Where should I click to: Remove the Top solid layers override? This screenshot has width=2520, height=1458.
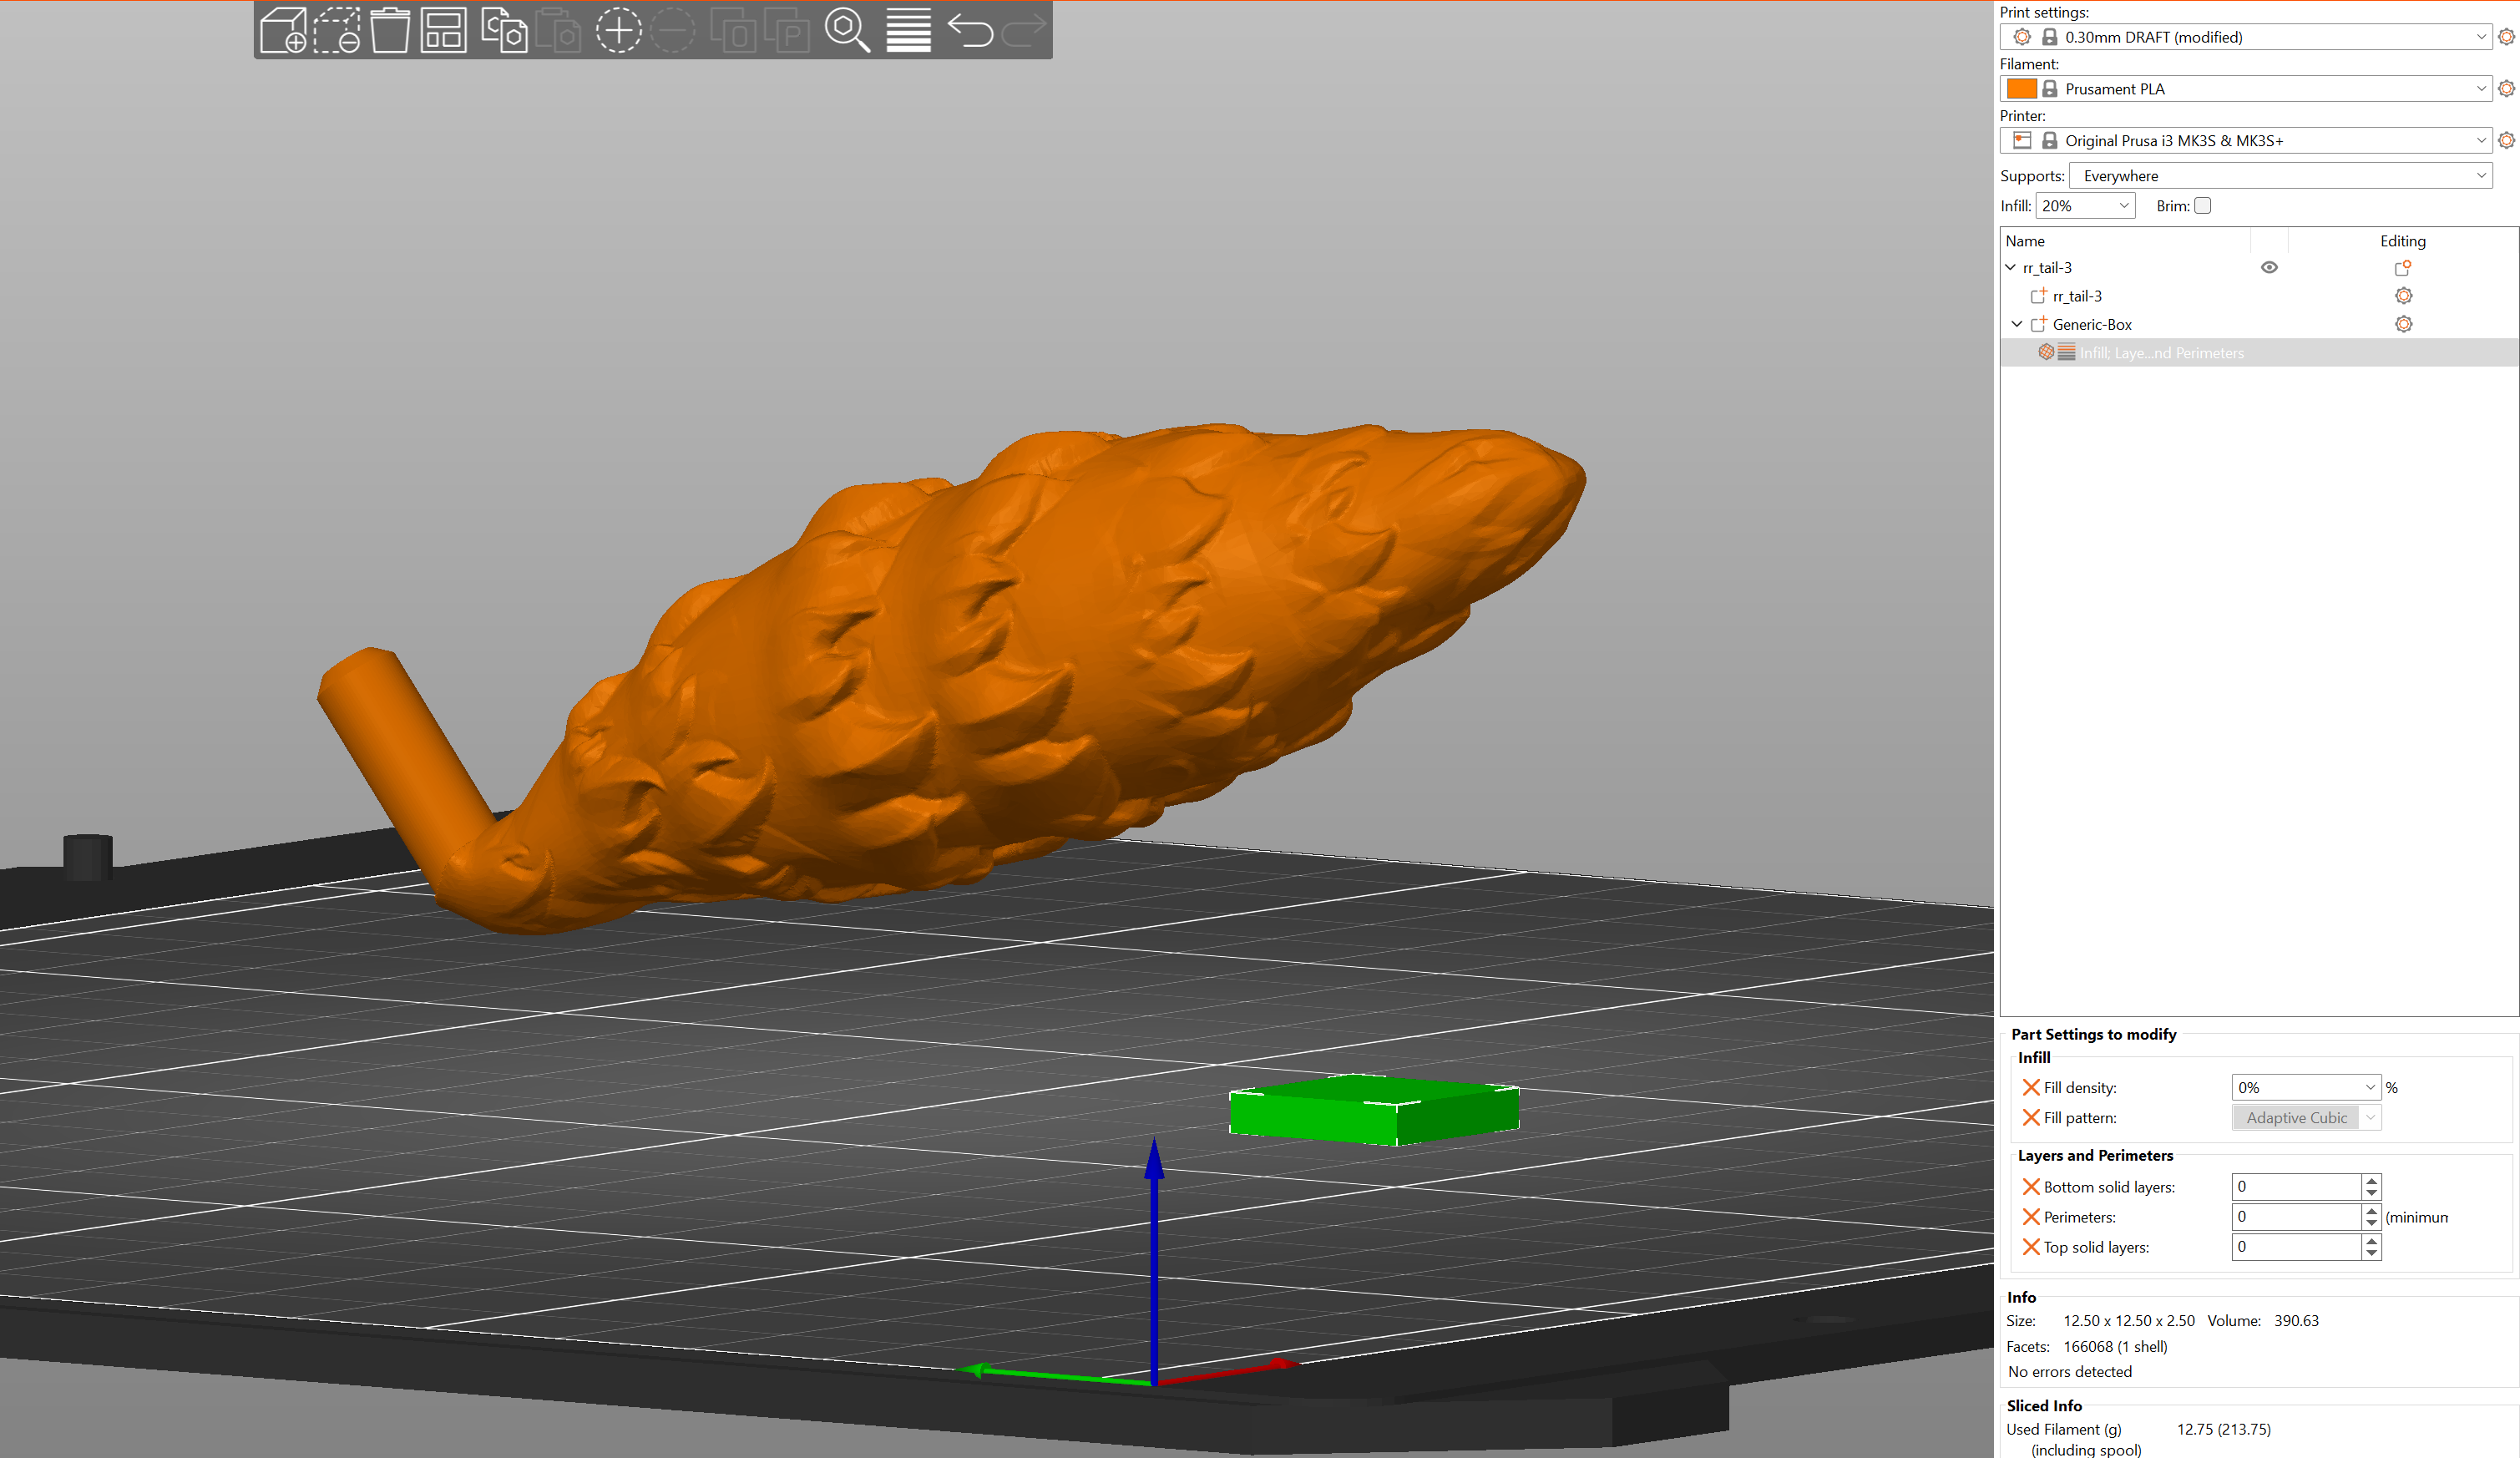tap(2031, 1246)
